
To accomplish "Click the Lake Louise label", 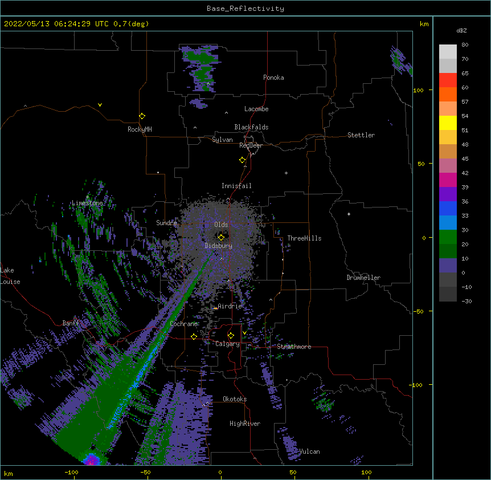I will click(x=10, y=276).
